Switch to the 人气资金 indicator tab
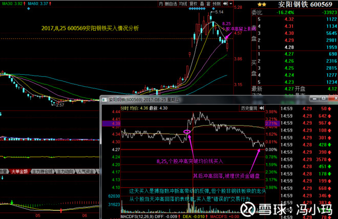 pyautogui.click(x=86, y=171)
